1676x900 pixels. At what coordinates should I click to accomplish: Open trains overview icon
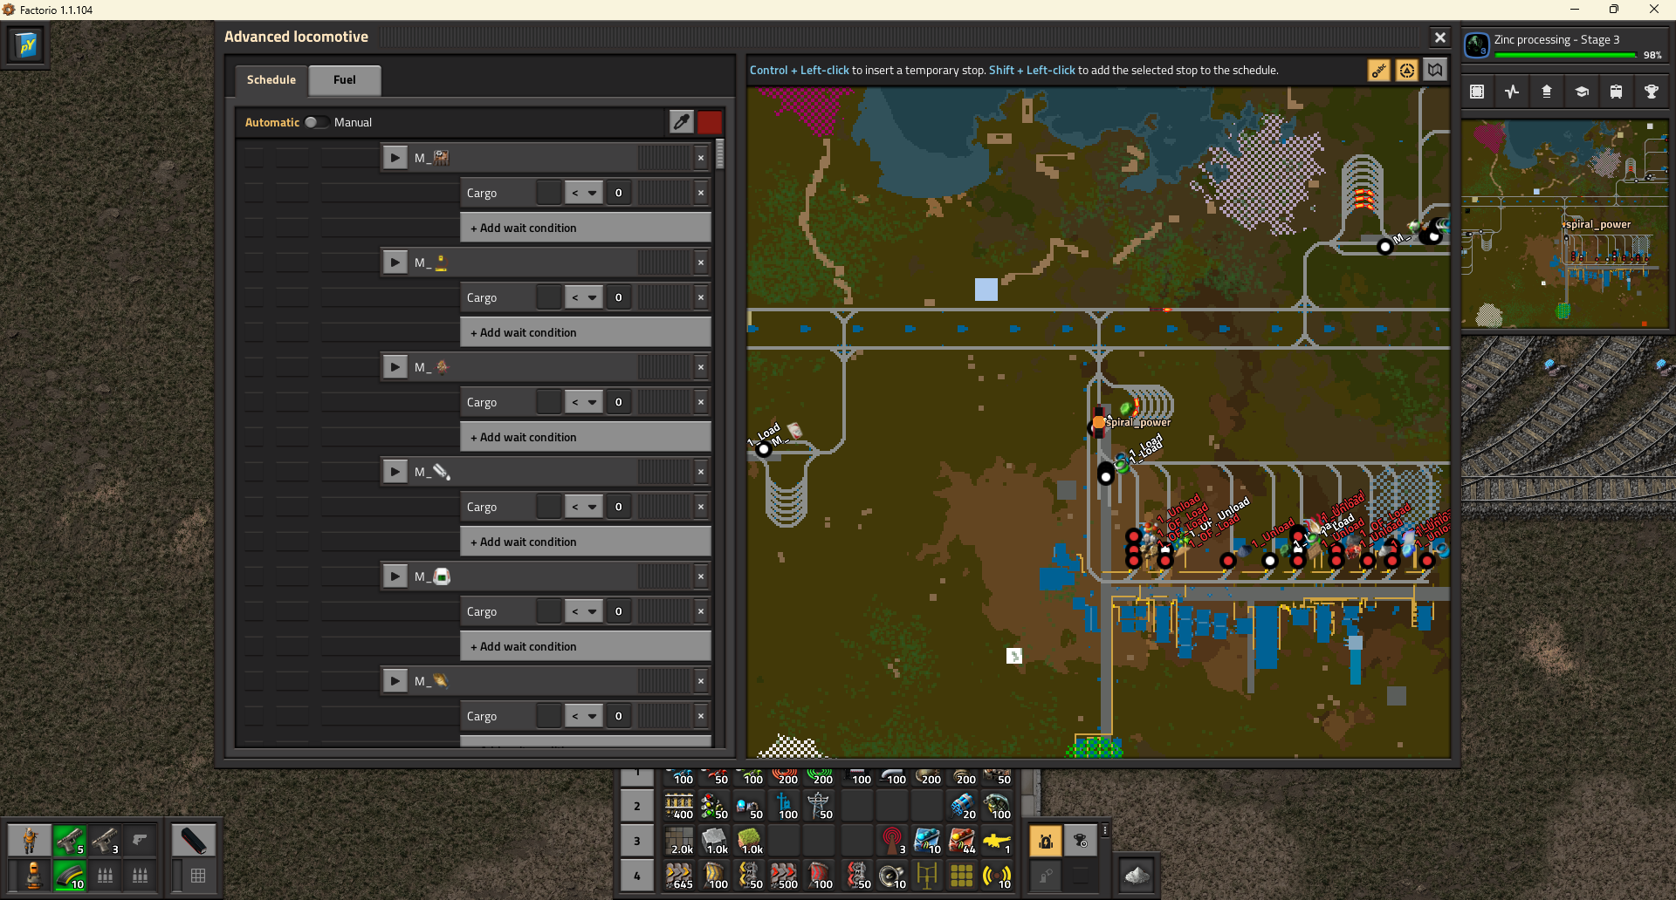(x=1617, y=92)
